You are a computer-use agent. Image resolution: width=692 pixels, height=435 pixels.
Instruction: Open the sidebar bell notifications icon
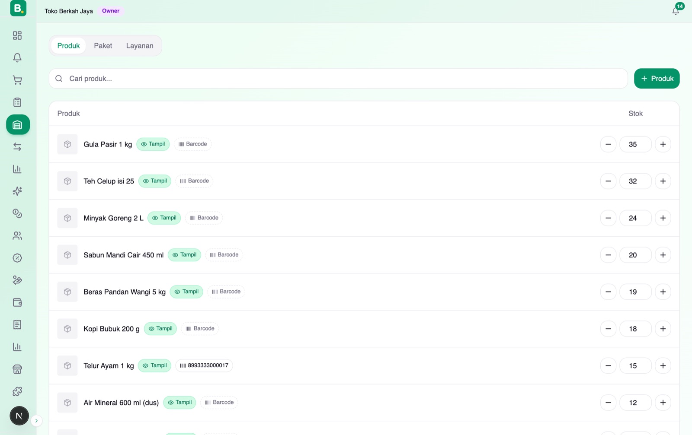pos(17,57)
